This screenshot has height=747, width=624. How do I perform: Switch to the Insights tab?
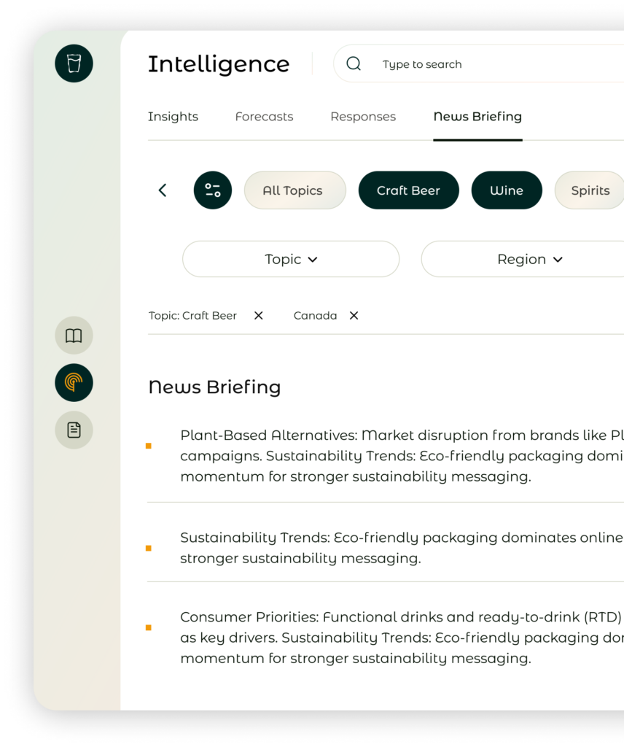tap(173, 117)
